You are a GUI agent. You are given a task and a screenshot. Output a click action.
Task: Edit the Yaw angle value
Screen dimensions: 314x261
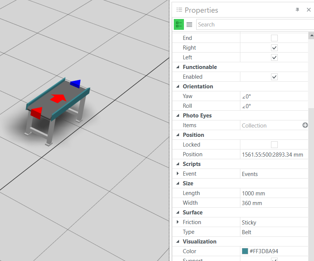[x=274, y=96]
